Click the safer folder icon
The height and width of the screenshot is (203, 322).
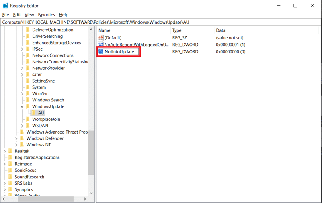tap(28, 74)
